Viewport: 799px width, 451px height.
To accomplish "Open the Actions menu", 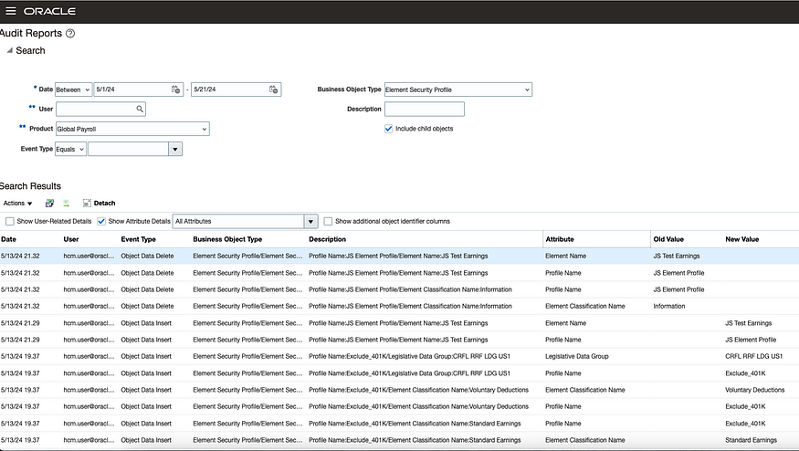I will [17, 203].
